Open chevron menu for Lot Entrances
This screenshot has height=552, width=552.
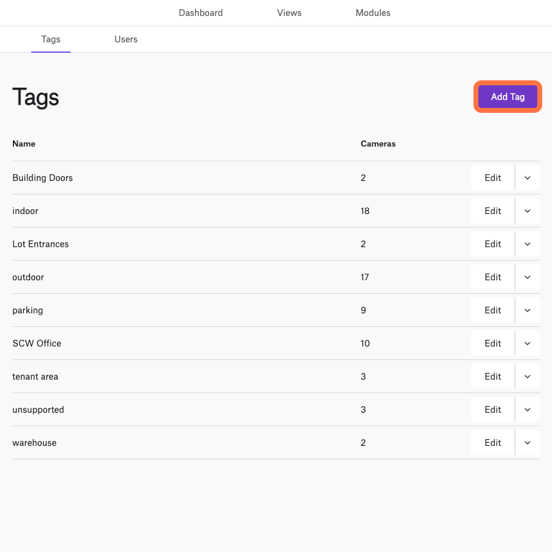coord(527,244)
